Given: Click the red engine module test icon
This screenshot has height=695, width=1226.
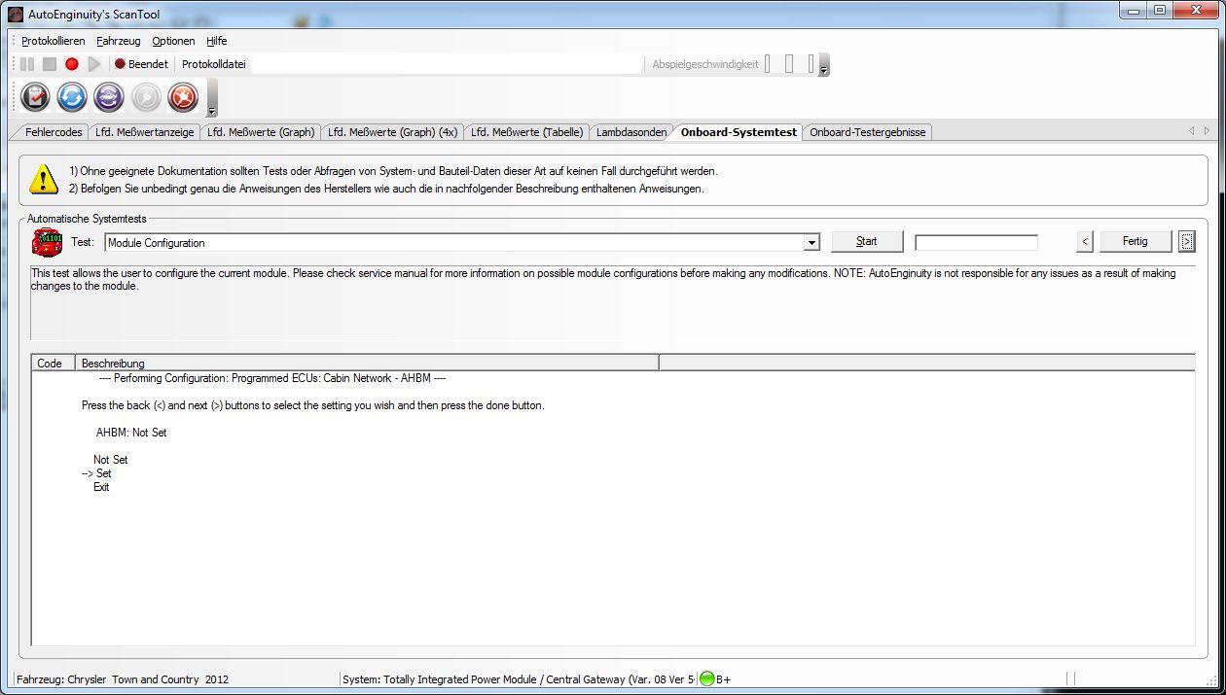Looking at the screenshot, I should 47,242.
